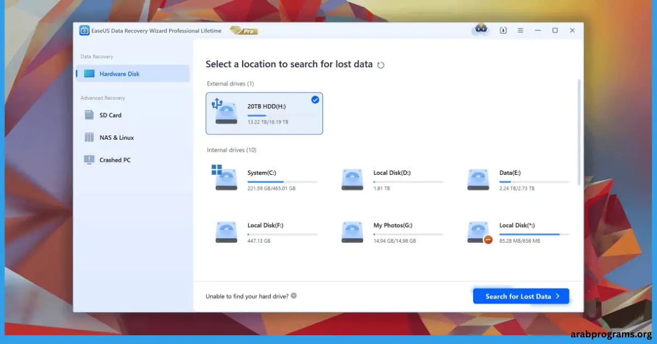
Task: Click the 221.59 GB/465.01 GB capacity text
Action: click(271, 188)
